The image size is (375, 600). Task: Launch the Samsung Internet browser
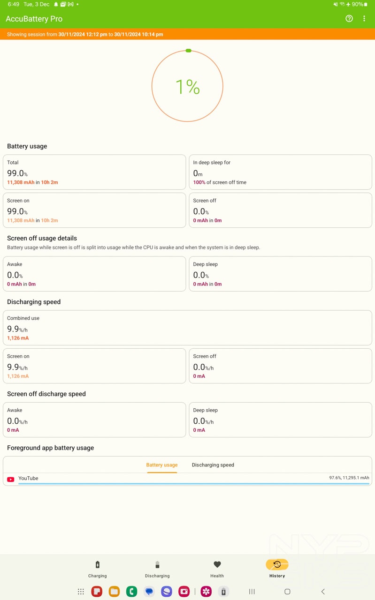coord(167,592)
